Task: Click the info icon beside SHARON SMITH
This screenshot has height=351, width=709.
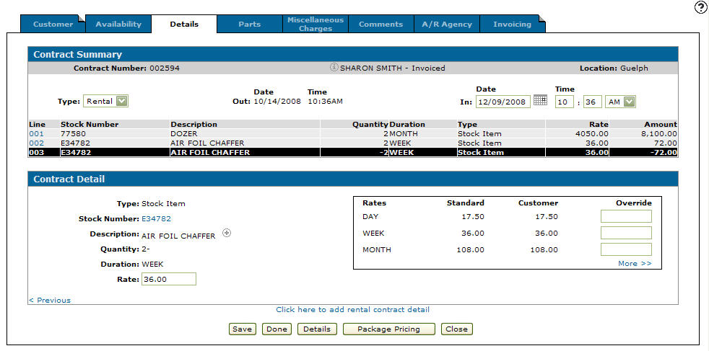Action: [334, 68]
